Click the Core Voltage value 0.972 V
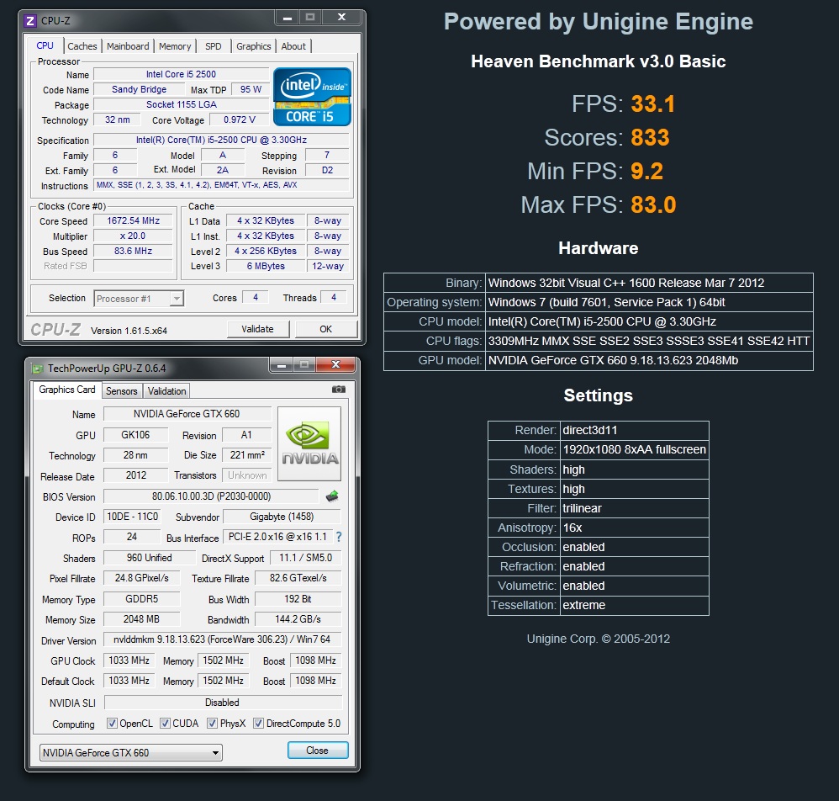 tap(240, 119)
